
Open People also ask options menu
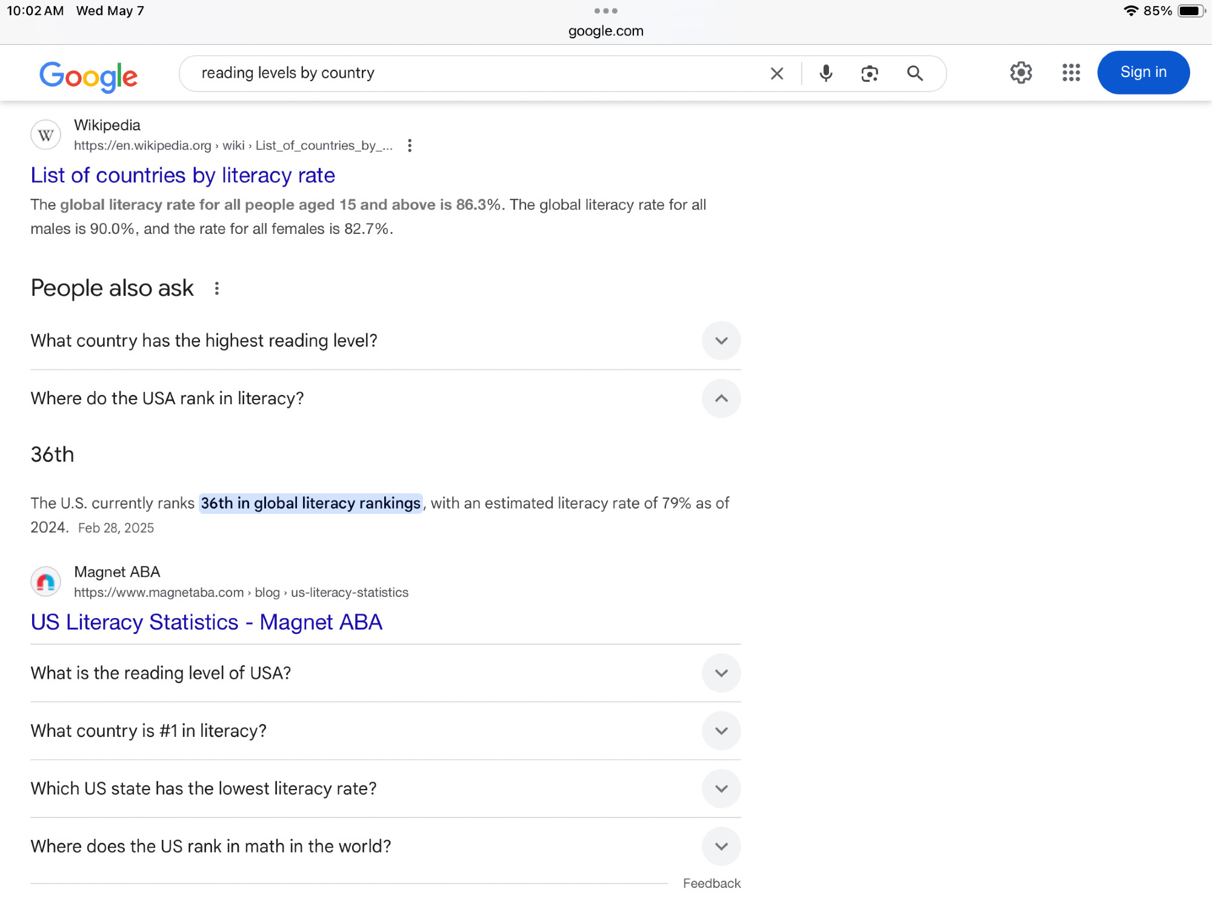(217, 288)
